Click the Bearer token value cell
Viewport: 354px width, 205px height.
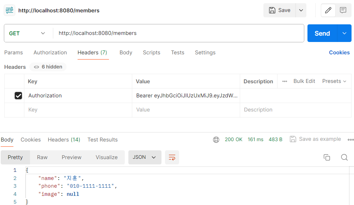tap(186, 96)
